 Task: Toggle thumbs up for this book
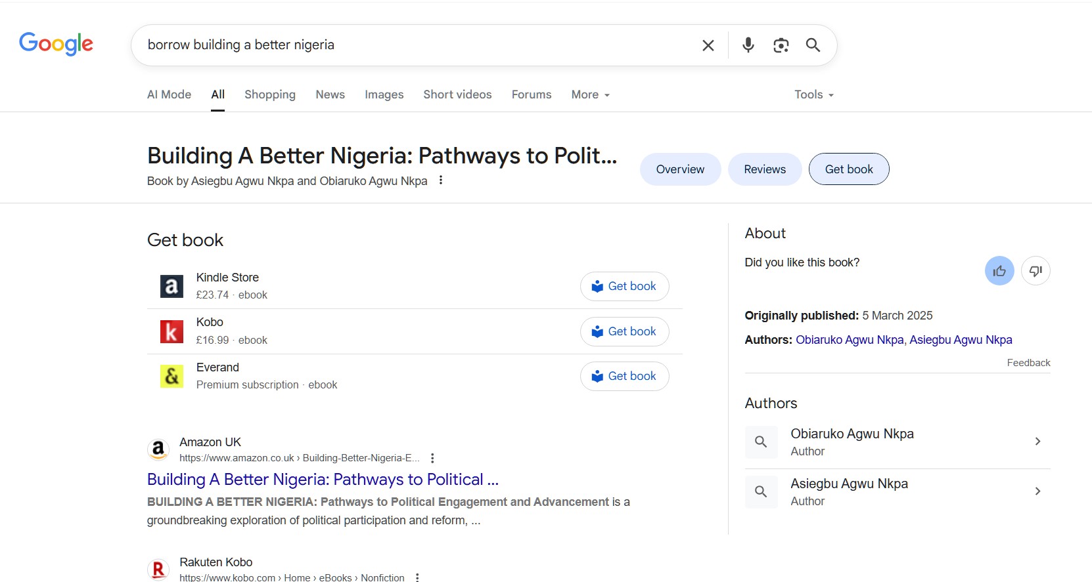point(999,271)
